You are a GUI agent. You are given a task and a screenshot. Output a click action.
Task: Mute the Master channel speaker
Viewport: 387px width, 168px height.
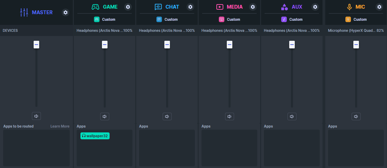click(36, 116)
